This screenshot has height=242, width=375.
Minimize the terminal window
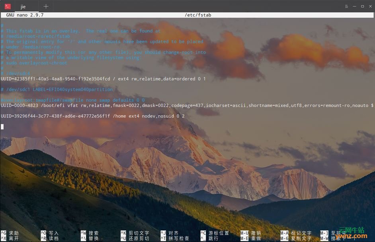point(354,6)
